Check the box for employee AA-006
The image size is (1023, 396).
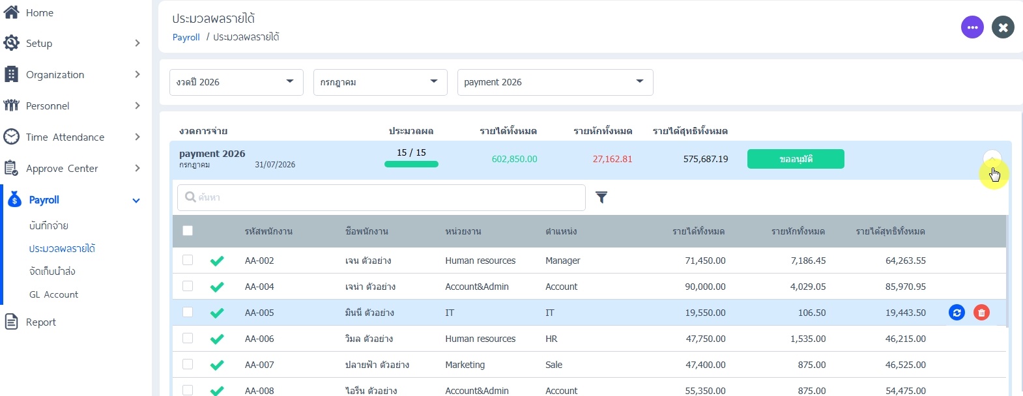click(x=188, y=338)
